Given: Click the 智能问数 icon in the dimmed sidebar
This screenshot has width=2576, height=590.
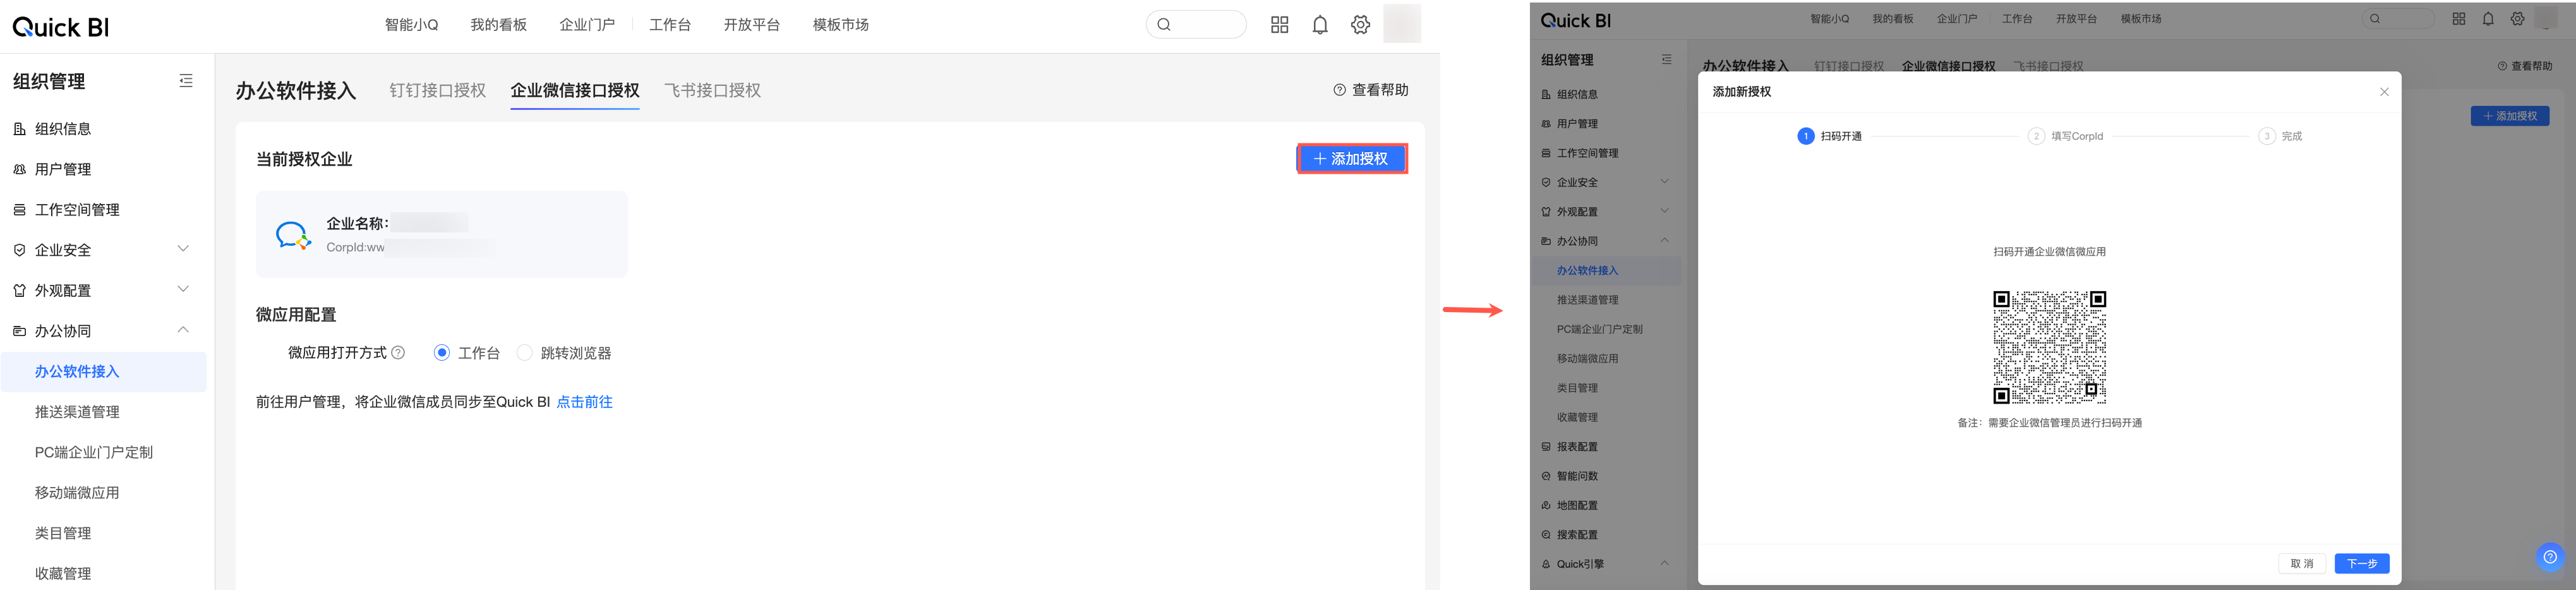Looking at the screenshot, I should click(1546, 476).
